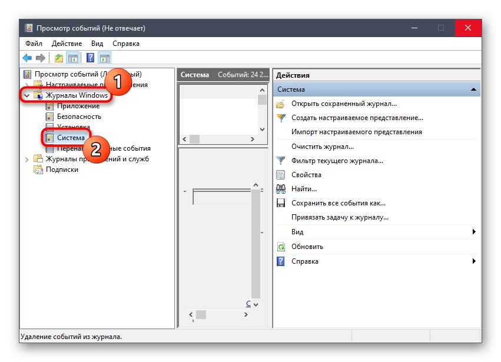Screen dimensions: 501x362
Task: Click Свойства in Actions pane
Action: point(306,175)
